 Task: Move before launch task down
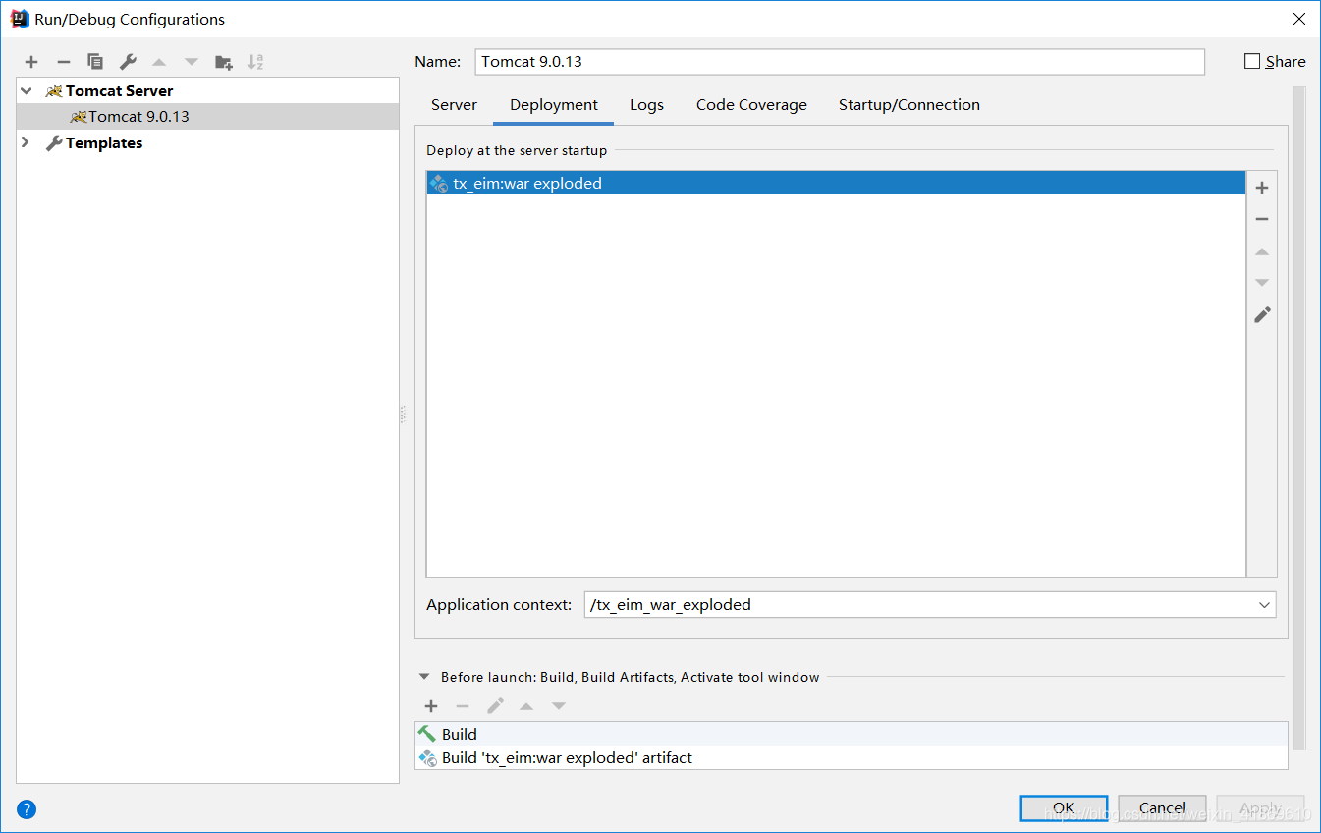[559, 706]
